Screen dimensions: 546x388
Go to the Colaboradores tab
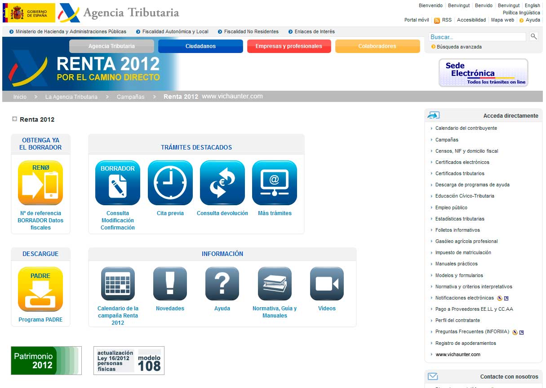click(377, 46)
